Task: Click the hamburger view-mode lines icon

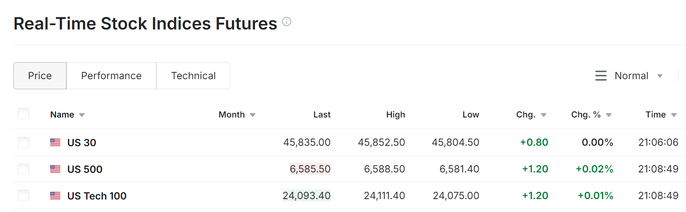Action: click(601, 76)
